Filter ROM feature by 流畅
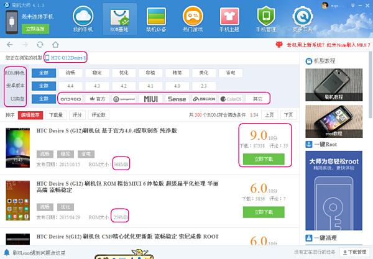 click(x=70, y=73)
